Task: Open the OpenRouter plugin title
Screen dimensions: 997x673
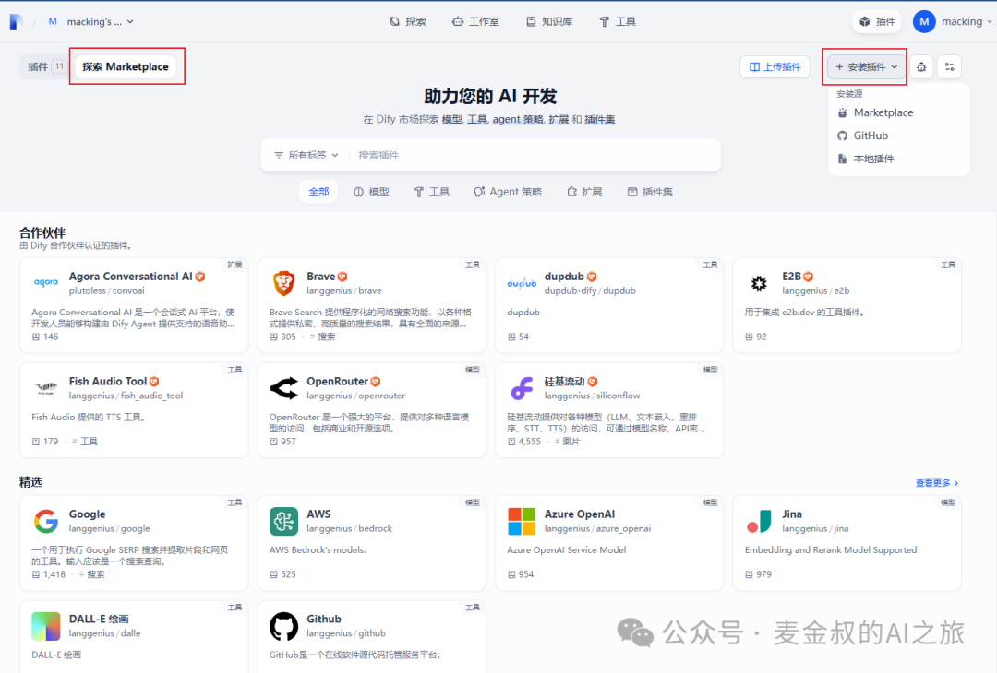Action: (x=337, y=381)
